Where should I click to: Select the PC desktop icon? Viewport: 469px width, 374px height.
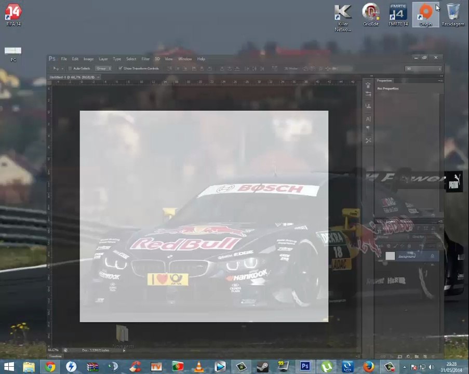pyautogui.click(x=13, y=54)
